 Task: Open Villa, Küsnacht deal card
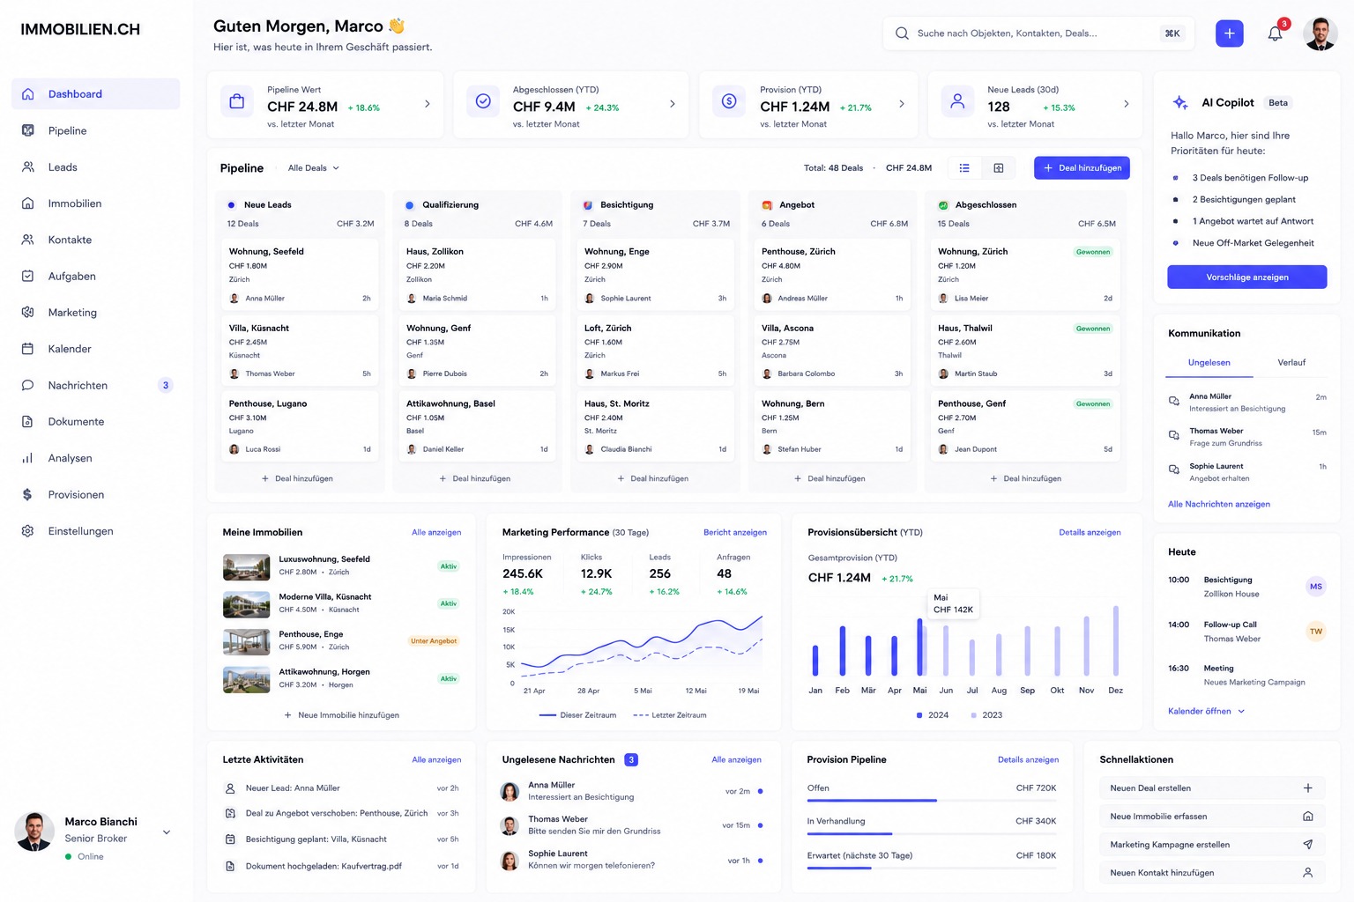[301, 351]
